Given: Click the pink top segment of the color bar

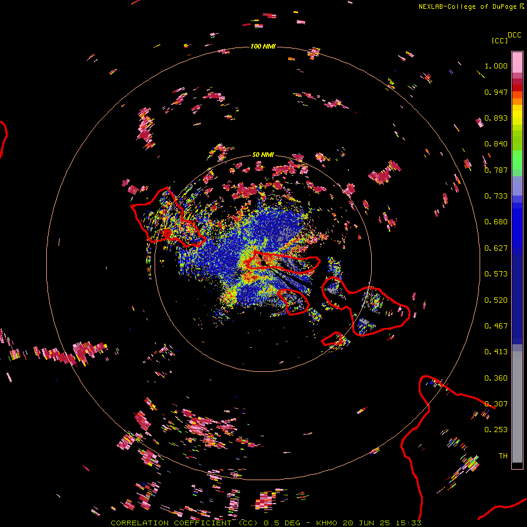Looking at the screenshot, I should (x=517, y=62).
